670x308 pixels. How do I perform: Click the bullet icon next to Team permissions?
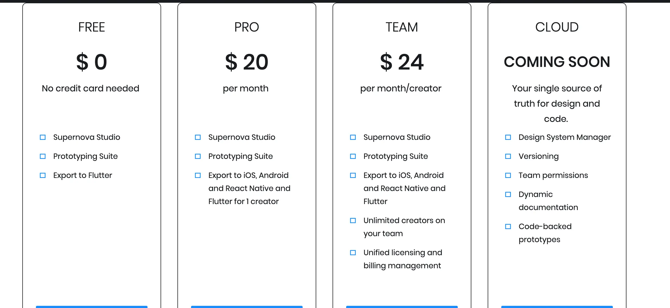(x=508, y=175)
